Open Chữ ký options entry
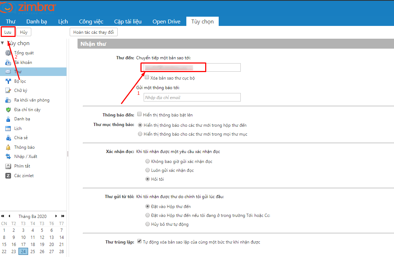Viewport: 394px width, 257px height. 21,91
